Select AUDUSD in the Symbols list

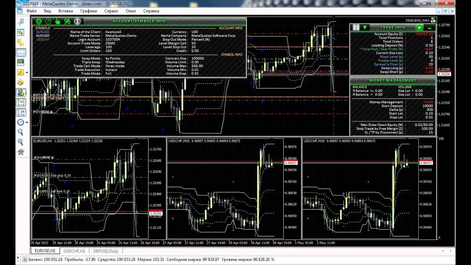43,36
